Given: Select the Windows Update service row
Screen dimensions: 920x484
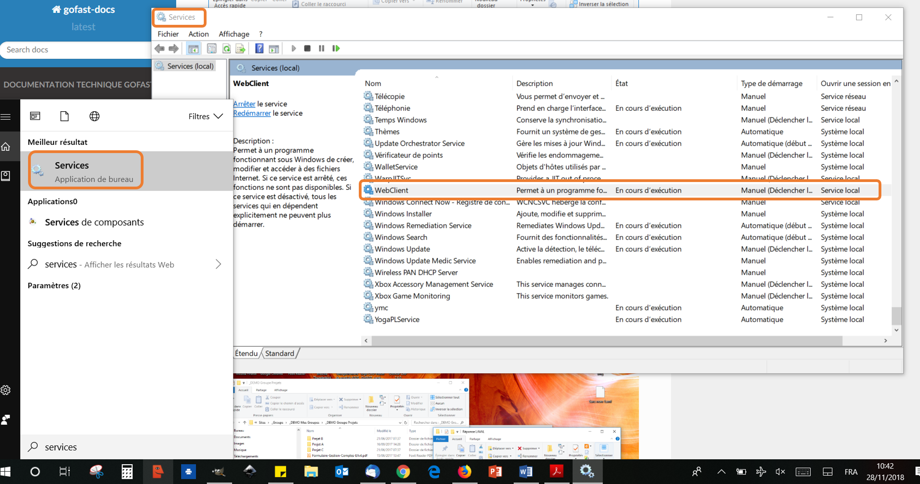Looking at the screenshot, I should coord(402,249).
